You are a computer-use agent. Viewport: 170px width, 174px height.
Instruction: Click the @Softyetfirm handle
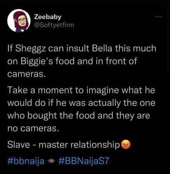tap(54, 25)
